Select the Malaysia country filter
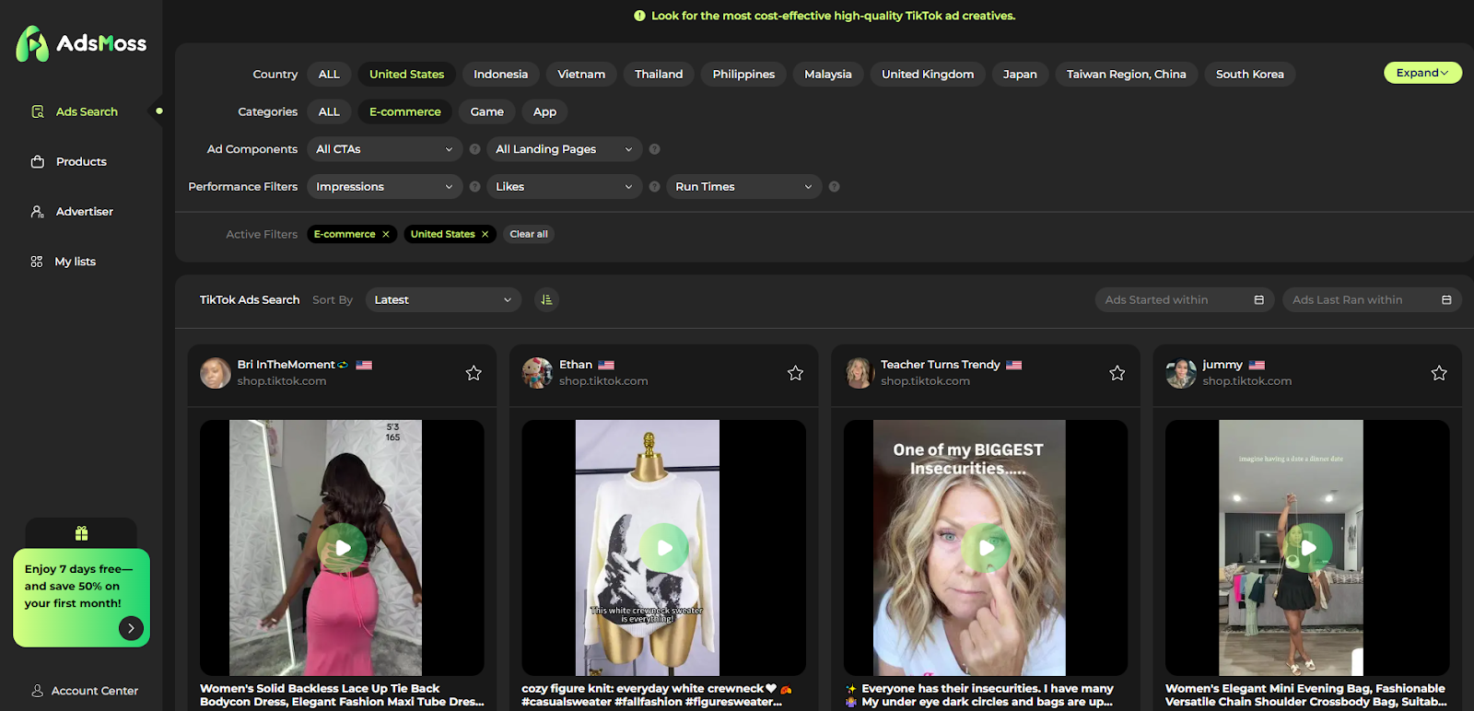Viewport: 1474px width, 711px height. [x=828, y=75]
